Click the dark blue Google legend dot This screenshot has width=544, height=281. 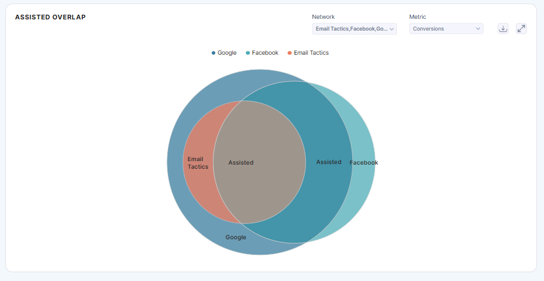tap(213, 53)
